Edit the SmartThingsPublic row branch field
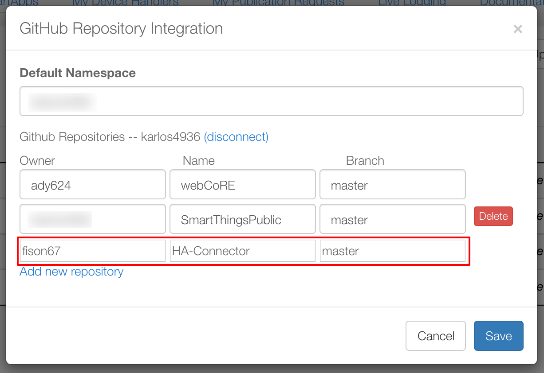Screen dimensions: 544x373 tap(393, 219)
